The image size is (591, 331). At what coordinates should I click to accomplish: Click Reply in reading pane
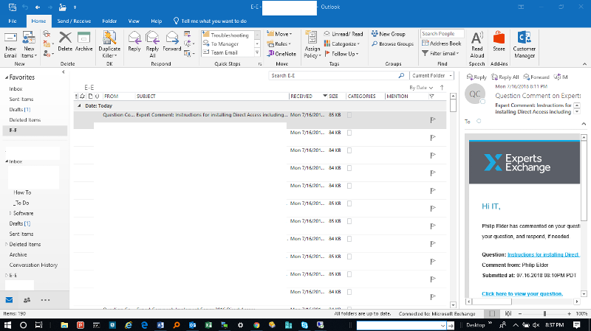point(476,77)
